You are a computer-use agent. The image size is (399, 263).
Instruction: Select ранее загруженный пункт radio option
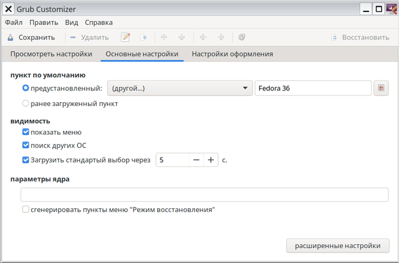pyautogui.click(x=26, y=103)
